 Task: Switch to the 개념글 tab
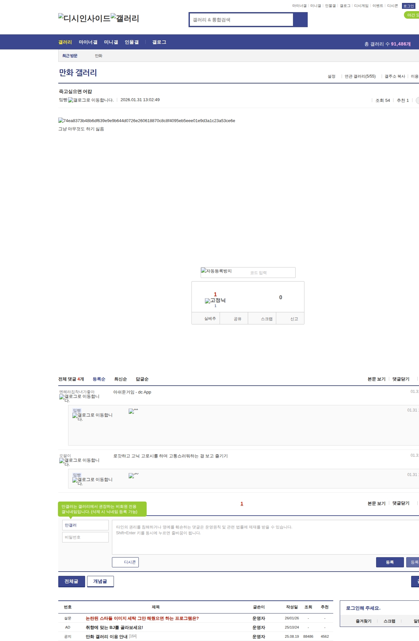100,581
